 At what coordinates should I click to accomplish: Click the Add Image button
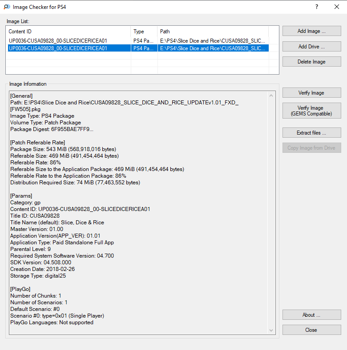tap(312, 31)
